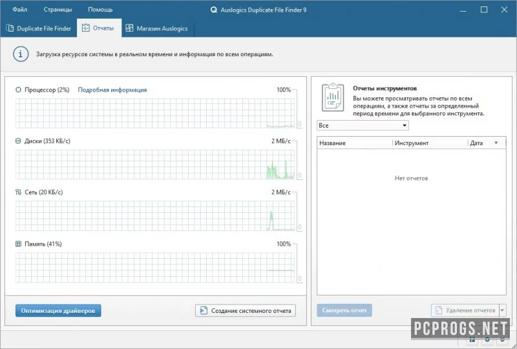Switch to the Duplicate File Finder tab
This screenshot has width=517, height=349.
point(39,28)
